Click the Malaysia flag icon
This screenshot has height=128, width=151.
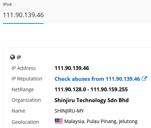pyautogui.click(x=59, y=121)
